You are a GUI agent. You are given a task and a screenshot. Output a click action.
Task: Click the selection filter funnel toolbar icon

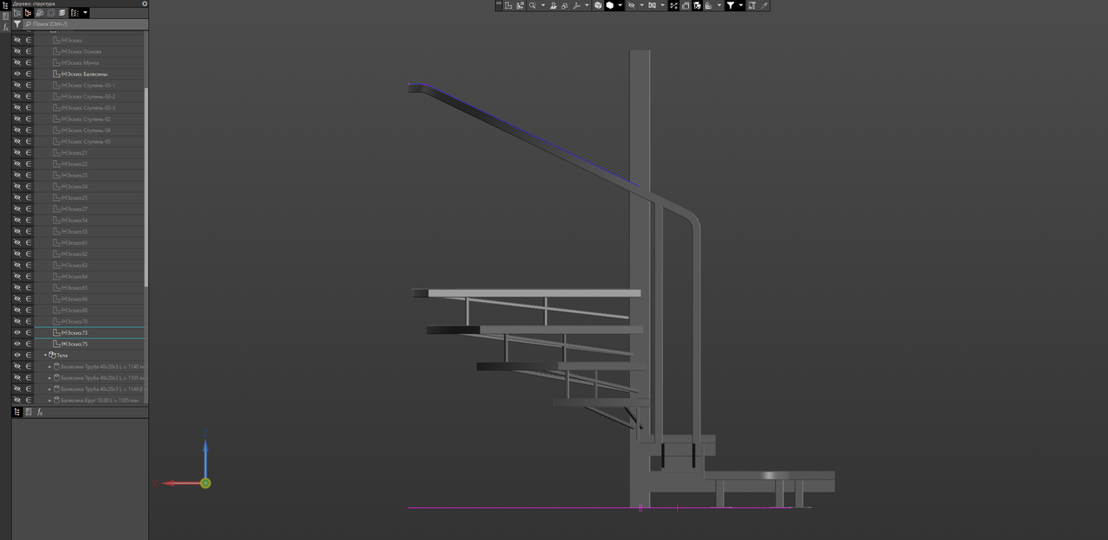pyautogui.click(x=731, y=5)
